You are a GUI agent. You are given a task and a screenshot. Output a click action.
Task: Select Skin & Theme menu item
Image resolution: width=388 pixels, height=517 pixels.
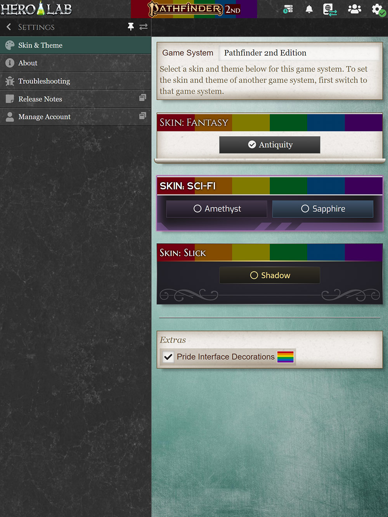click(76, 45)
